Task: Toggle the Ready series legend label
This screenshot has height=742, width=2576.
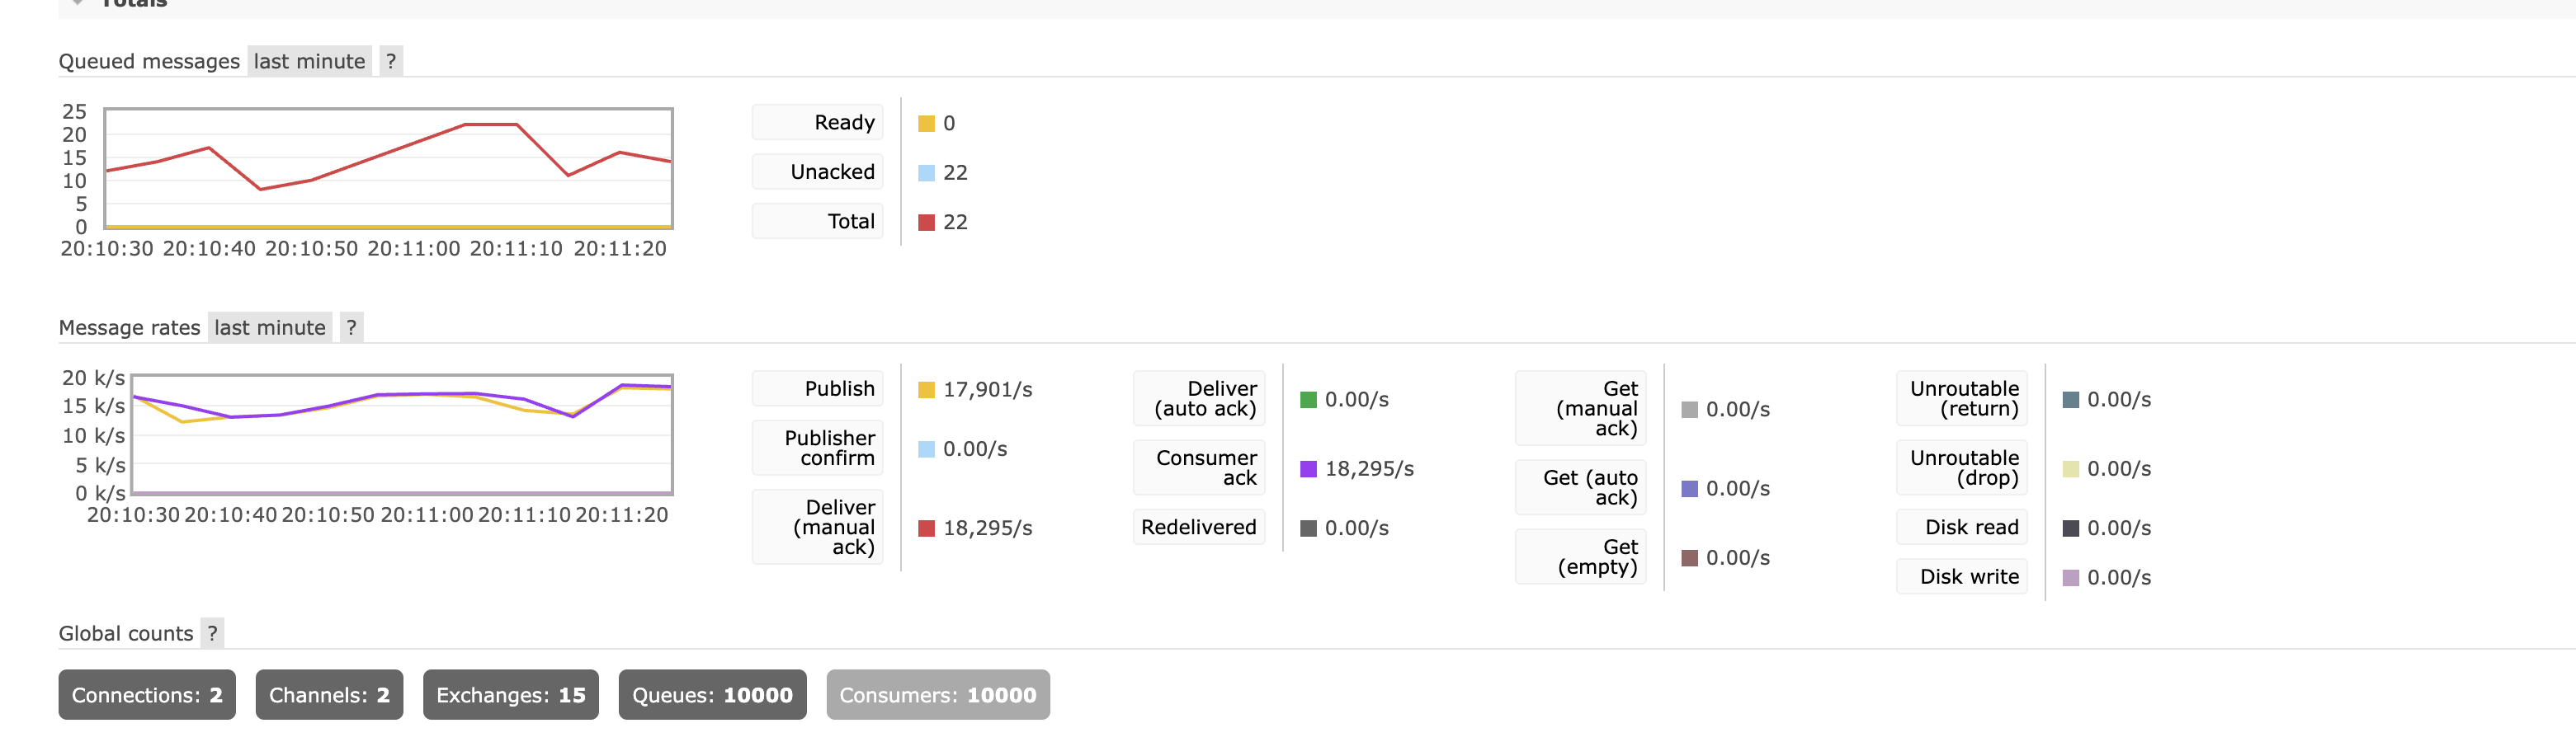Action: [843, 123]
